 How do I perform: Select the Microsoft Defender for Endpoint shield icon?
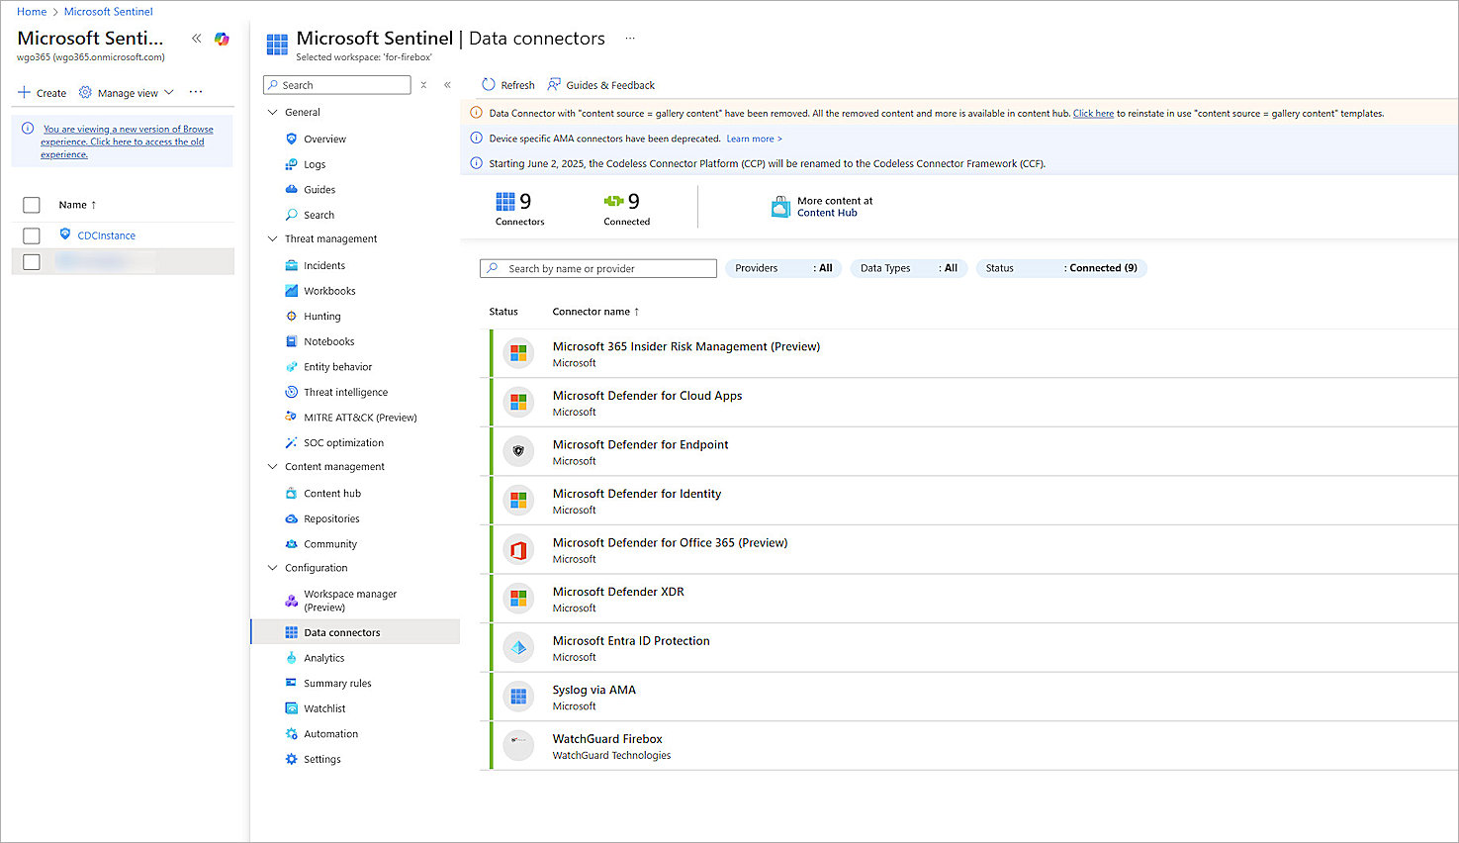518,451
